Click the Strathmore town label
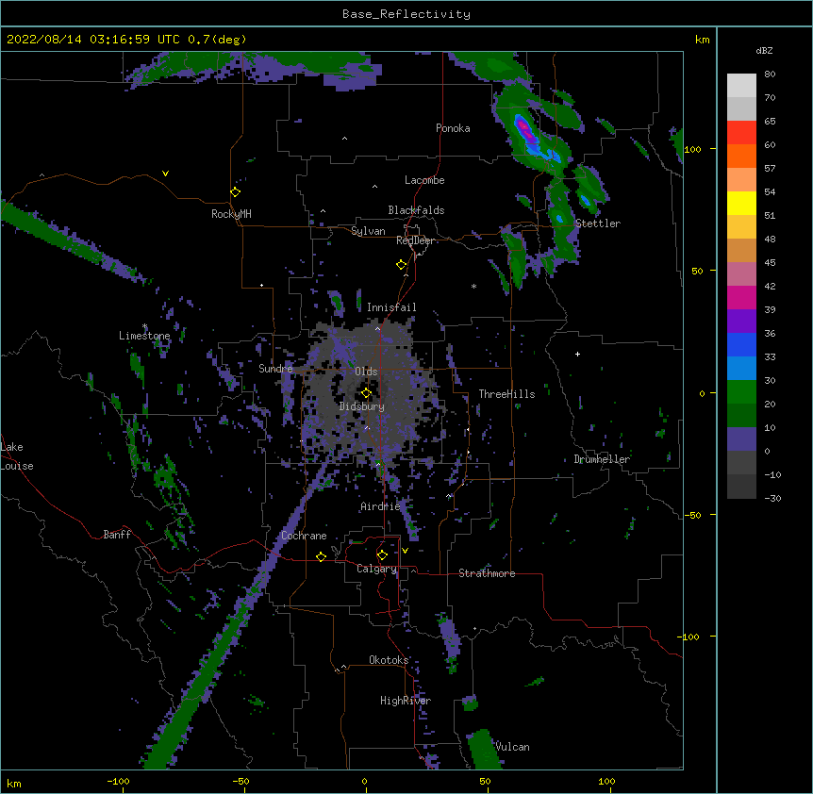The height and width of the screenshot is (794, 813). click(487, 573)
